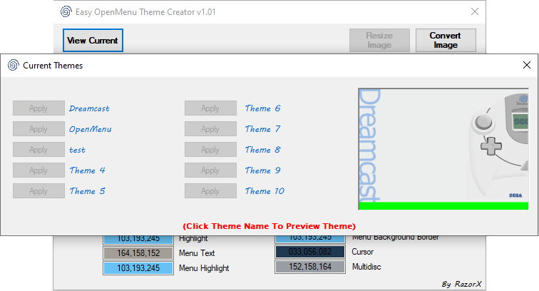Apply the test theme
539x291 pixels.
click(38, 149)
